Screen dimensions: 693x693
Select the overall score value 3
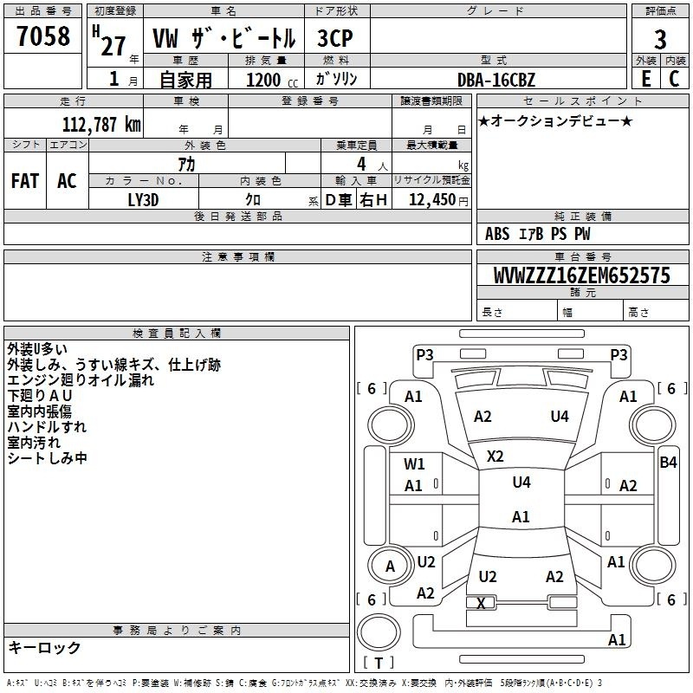(660, 40)
